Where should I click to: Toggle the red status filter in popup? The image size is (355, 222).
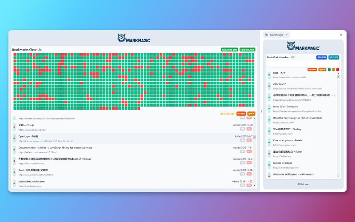coord(338,69)
